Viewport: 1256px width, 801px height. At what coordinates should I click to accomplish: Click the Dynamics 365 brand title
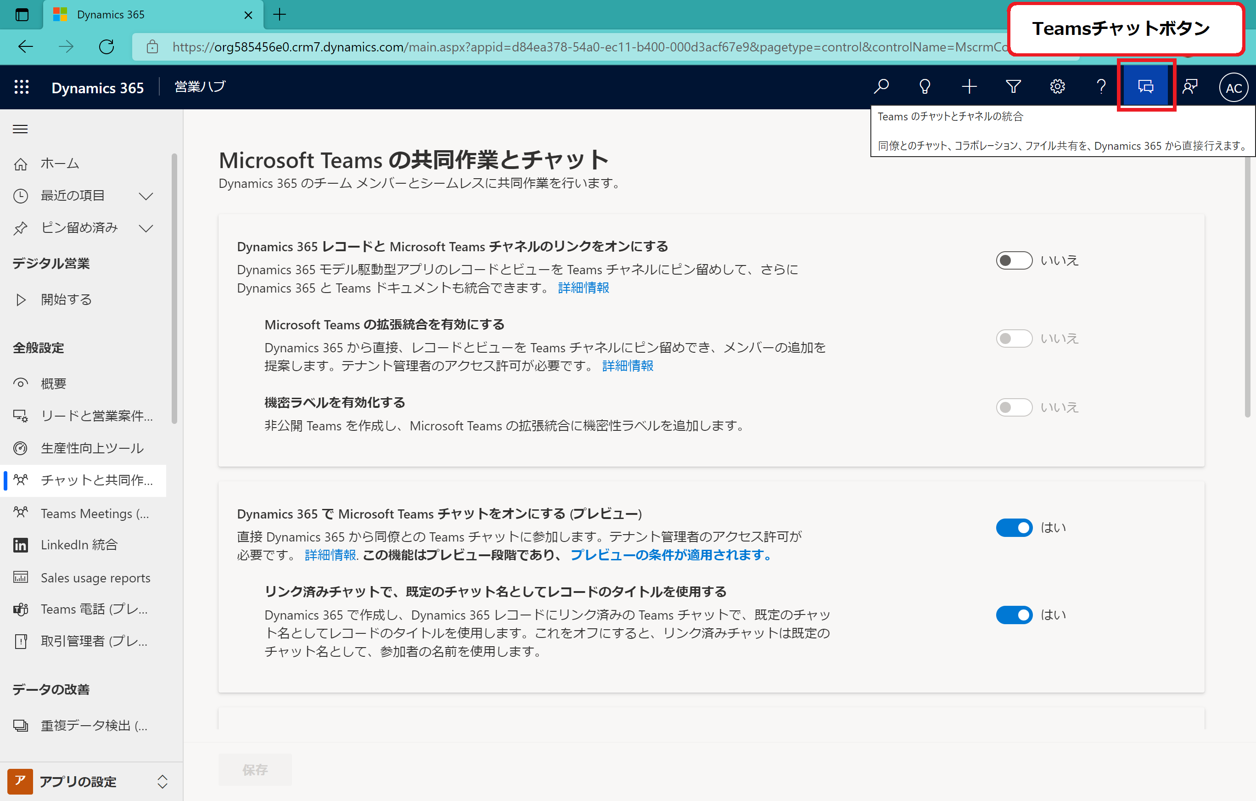click(97, 88)
